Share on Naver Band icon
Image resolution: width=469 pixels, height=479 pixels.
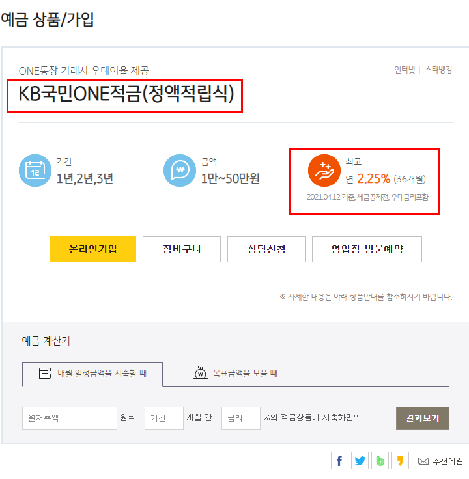coord(380,461)
